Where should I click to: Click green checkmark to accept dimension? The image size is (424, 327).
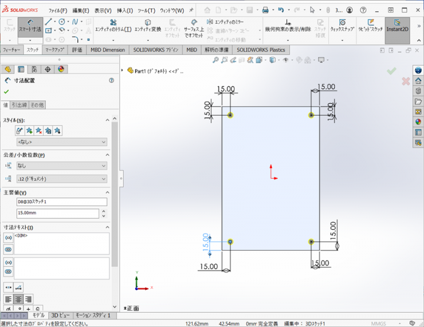pos(6,92)
